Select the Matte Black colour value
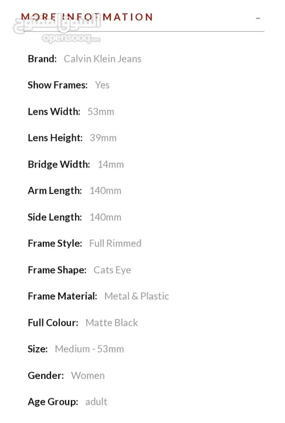The width and height of the screenshot is (285, 423). (111, 323)
